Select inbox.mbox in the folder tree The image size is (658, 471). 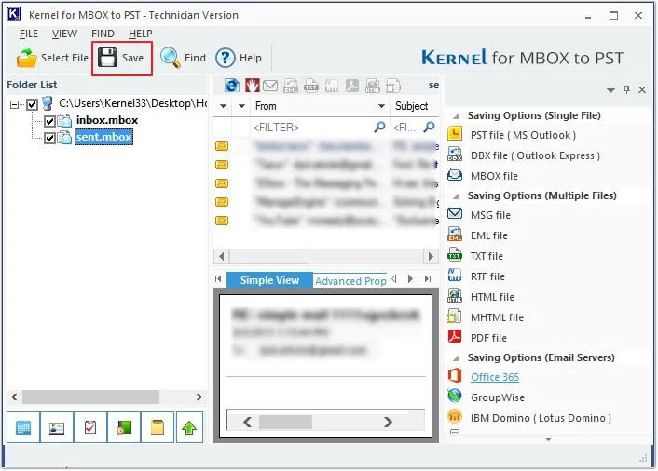point(107,120)
